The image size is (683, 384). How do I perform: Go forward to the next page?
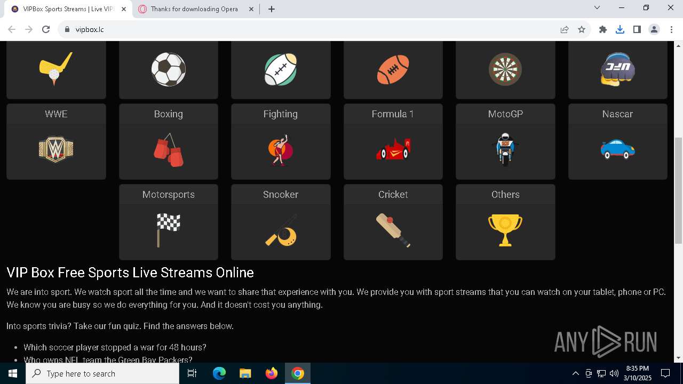29,29
